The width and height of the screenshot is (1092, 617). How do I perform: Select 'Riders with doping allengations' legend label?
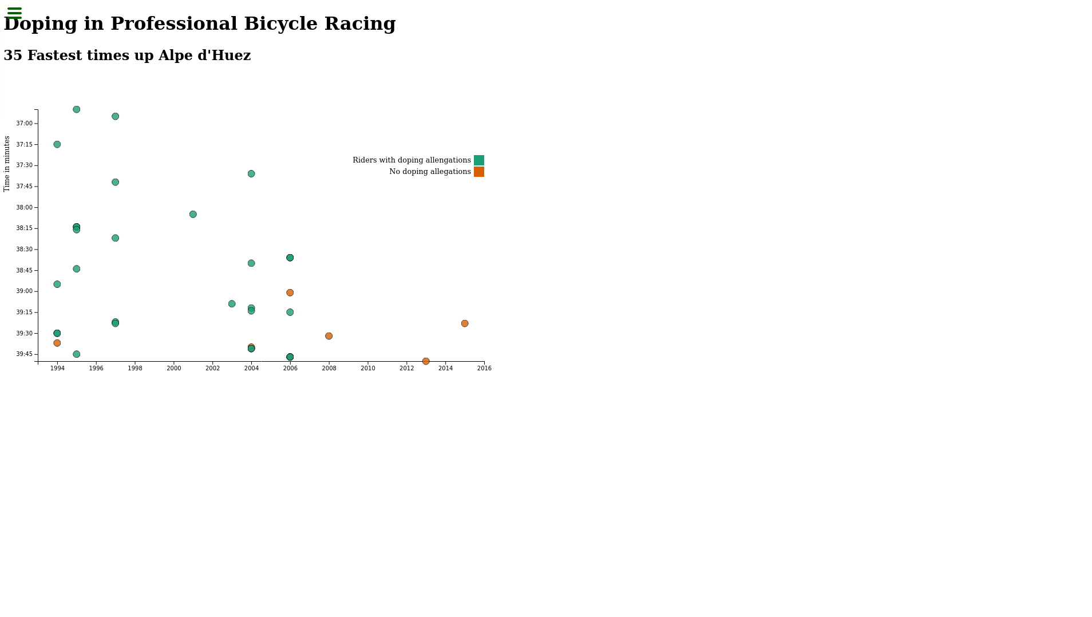(x=412, y=160)
